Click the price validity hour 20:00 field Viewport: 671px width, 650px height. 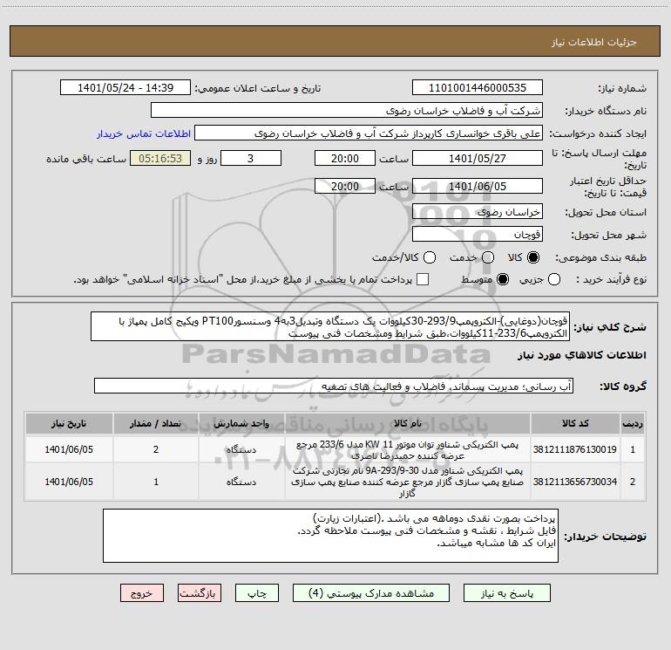click(x=345, y=186)
